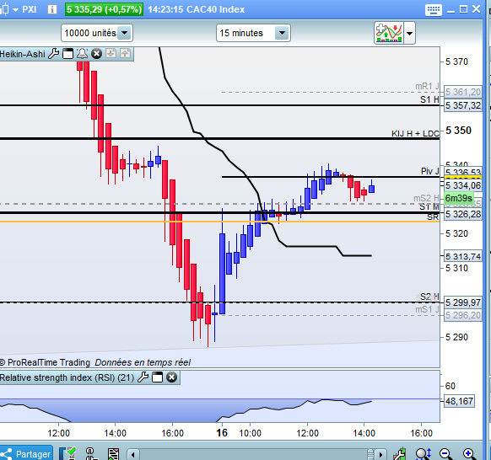This screenshot has height=460, width=491.
Task: Click the 48,167 RSI value tag
Action: (459, 401)
